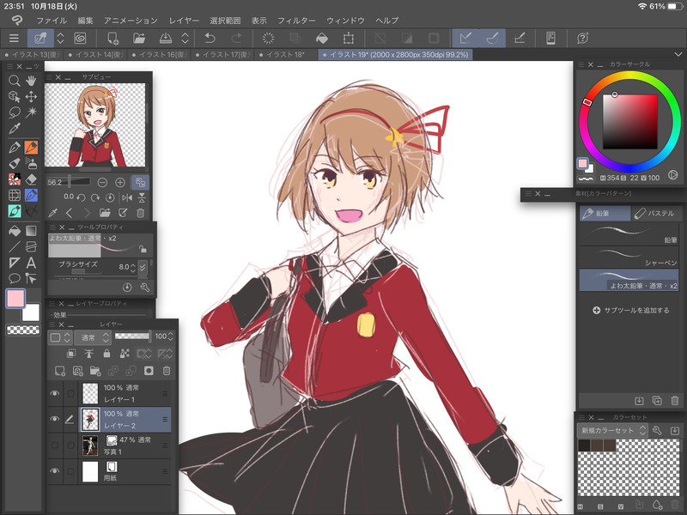Select the Balloon tool

(x=14, y=278)
